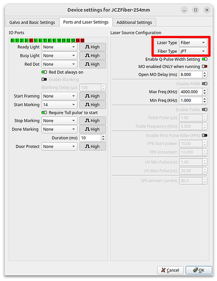Toggle Done Marking High polarity button

(93, 129)
